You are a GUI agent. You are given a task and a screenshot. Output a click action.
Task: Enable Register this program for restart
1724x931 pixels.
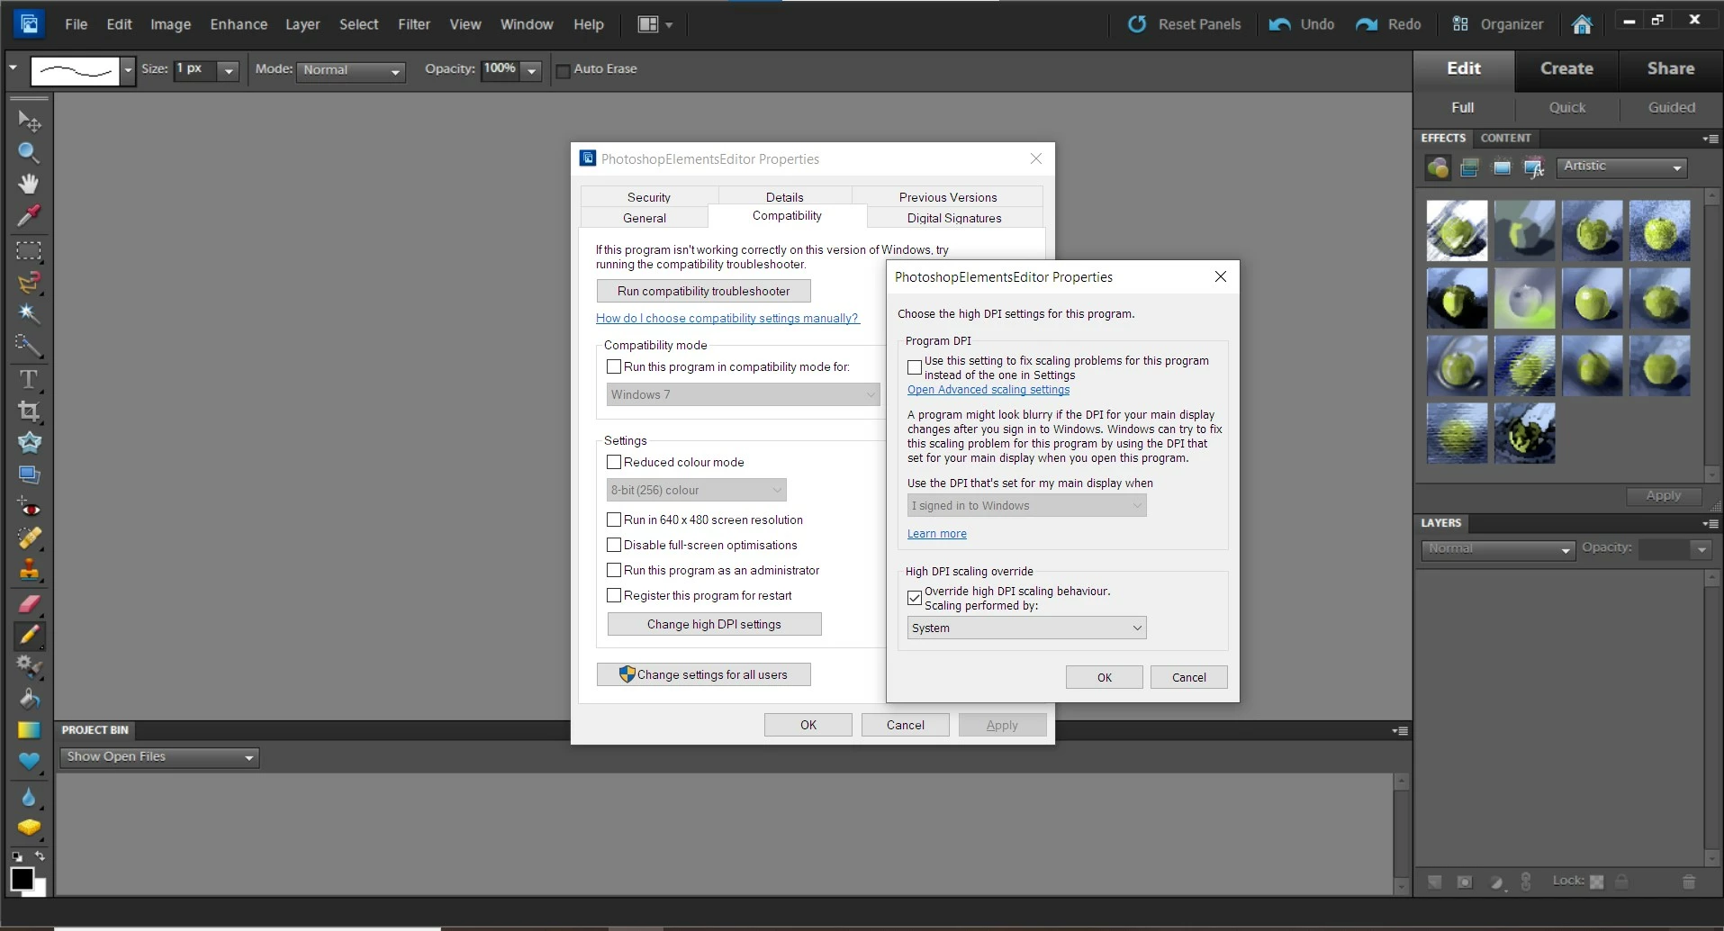pyautogui.click(x=614, y=595)
